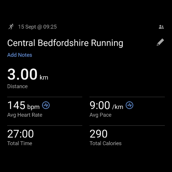Tap the 290 calories value
Viewport: 172px width, 172px height.
coord(99,134)
